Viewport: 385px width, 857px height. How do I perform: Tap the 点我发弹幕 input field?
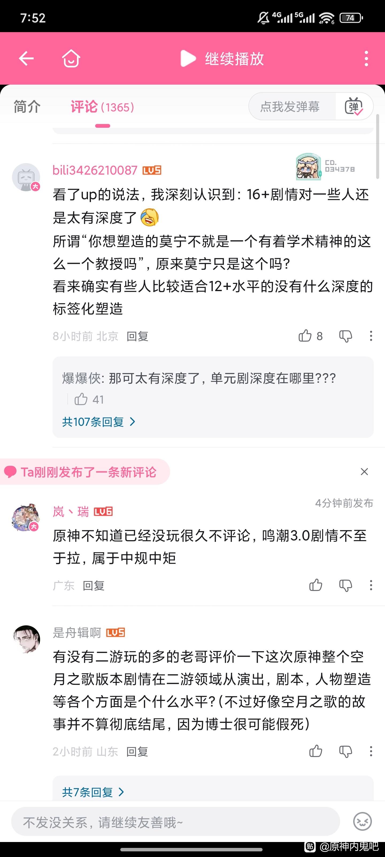(x=290, y=107)
